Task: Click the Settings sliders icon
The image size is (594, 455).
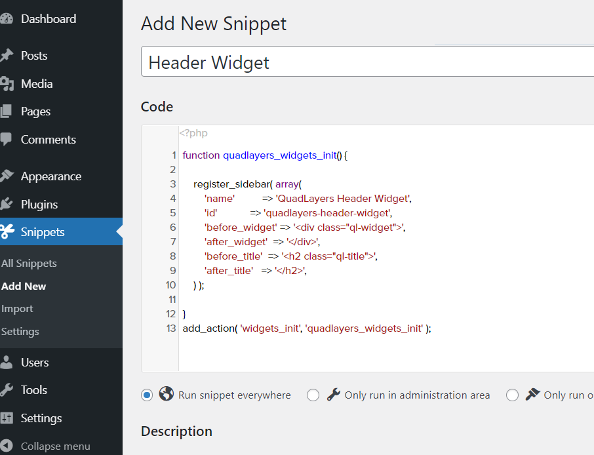Action: point(7,418)
